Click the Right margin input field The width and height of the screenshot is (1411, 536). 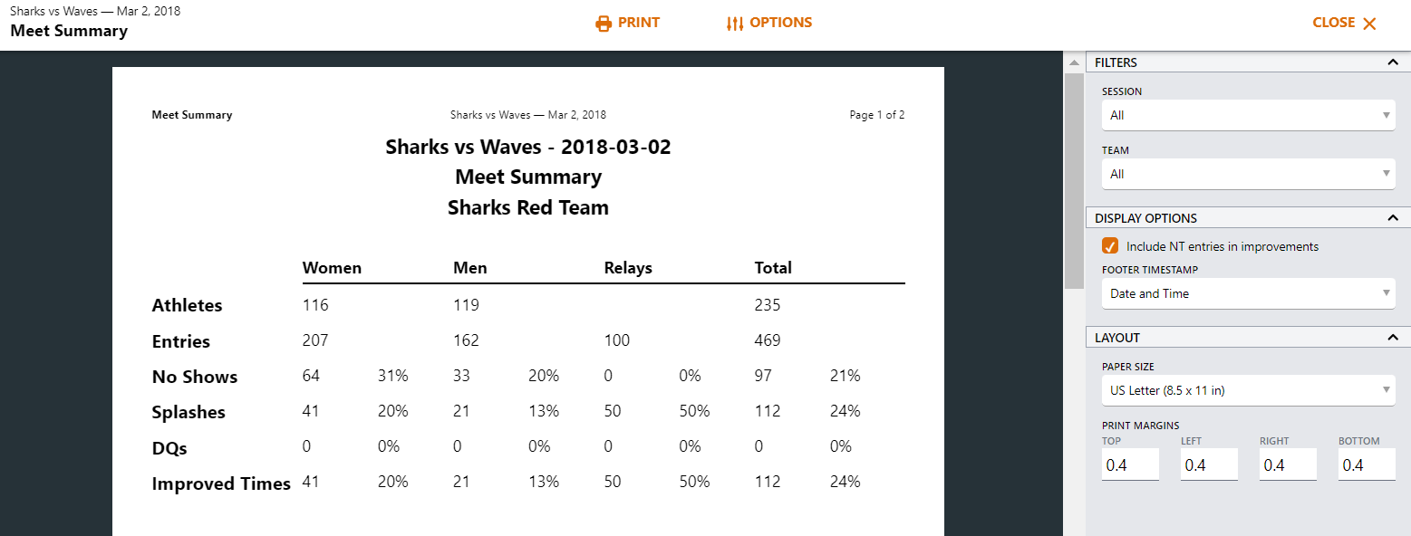coord(1288,464)
